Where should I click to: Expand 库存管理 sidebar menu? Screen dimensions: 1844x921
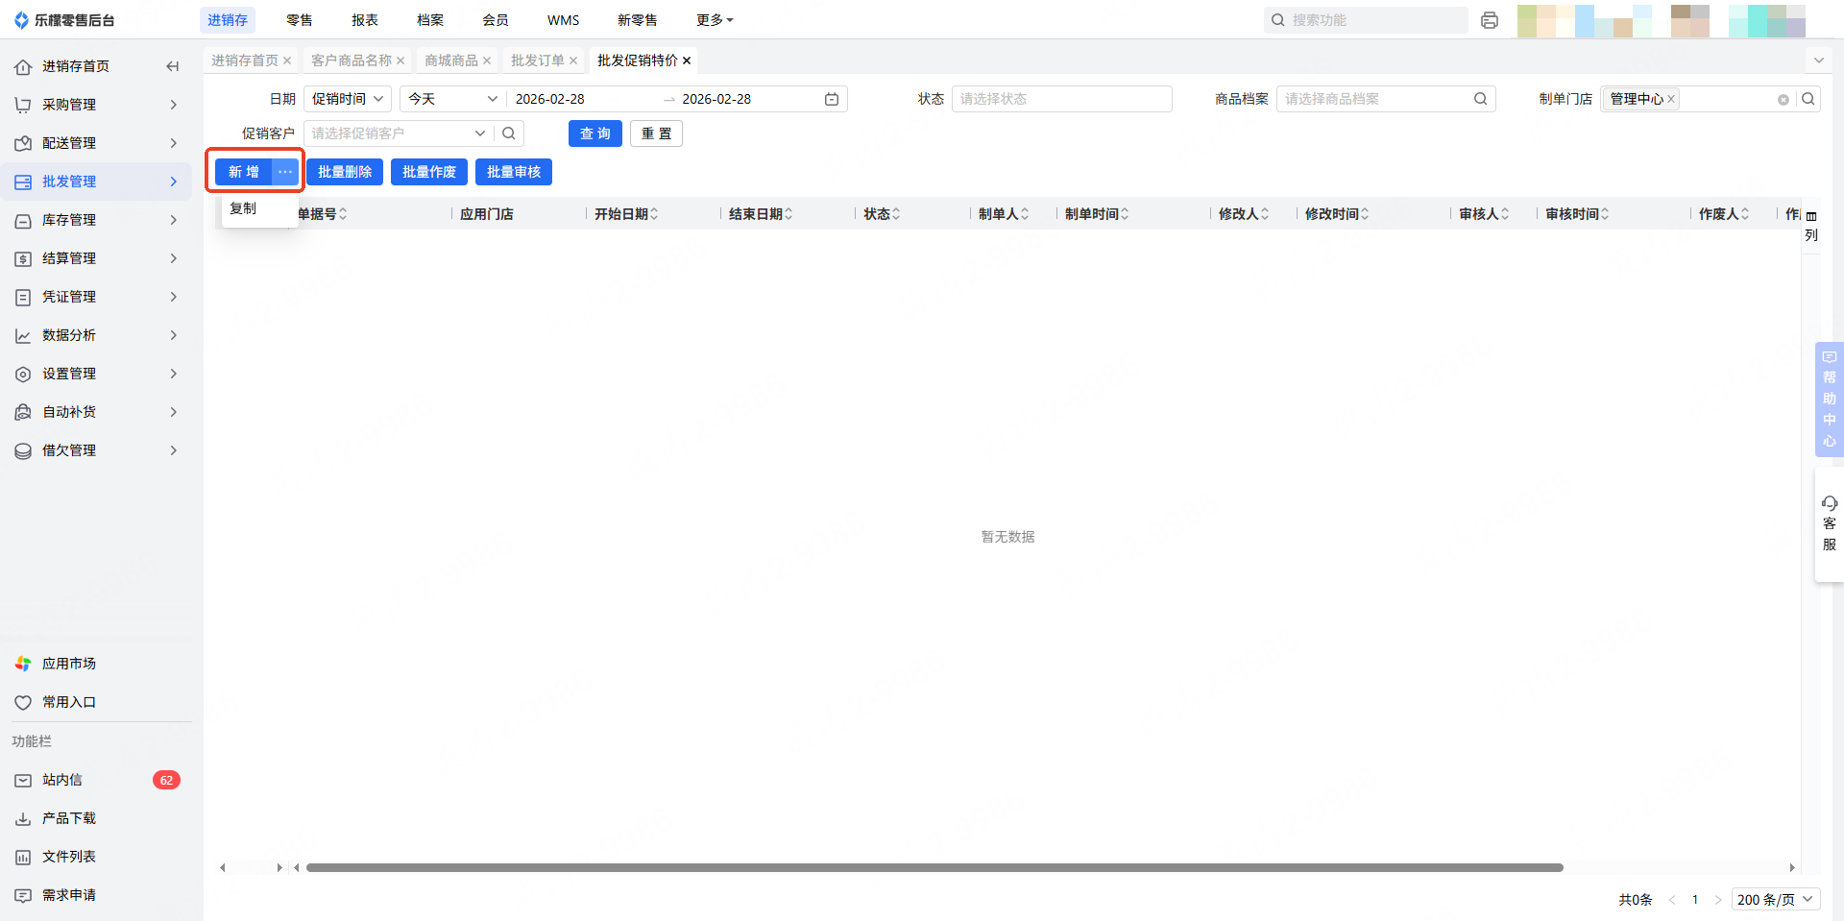(x=96, y=220)
